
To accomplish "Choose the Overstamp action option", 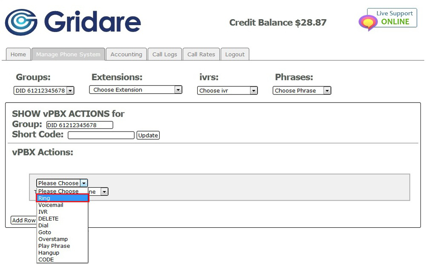I will click(x=53, y=239).
